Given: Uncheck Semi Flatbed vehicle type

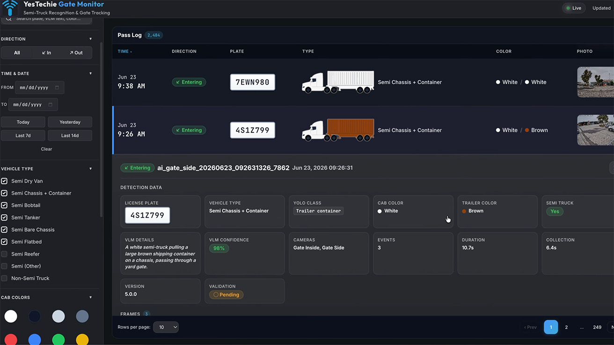Looking at the screenshot, I should 4,242.
